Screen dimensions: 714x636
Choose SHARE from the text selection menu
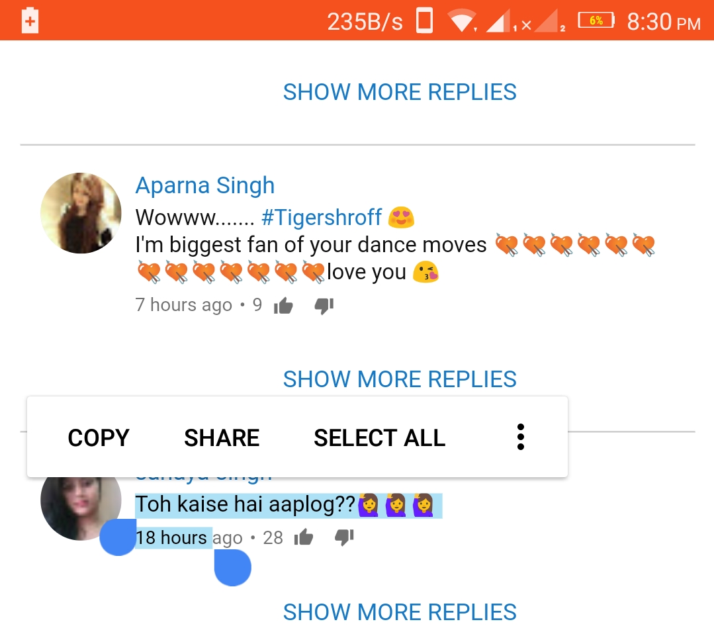(222, 438)
